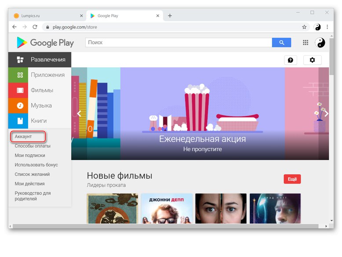Open settings gear button
This screenshot has height=257, width=342.
(x=313, y=60)
